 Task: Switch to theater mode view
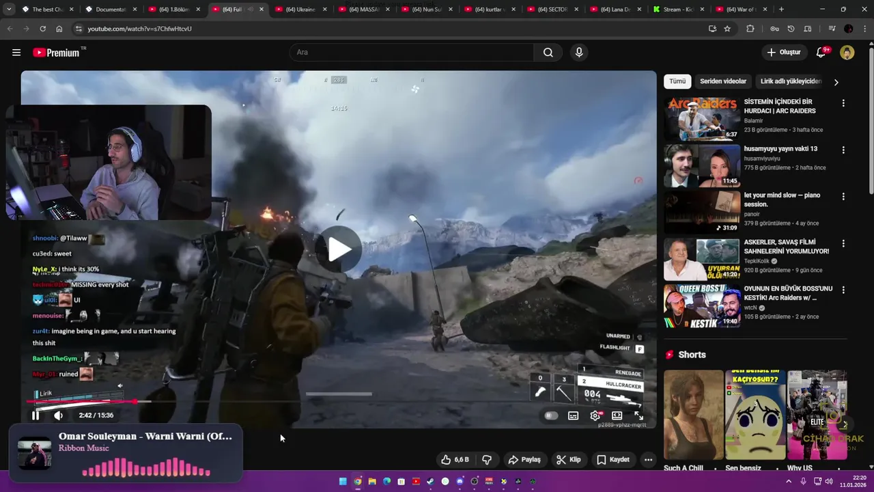[617, 415]
